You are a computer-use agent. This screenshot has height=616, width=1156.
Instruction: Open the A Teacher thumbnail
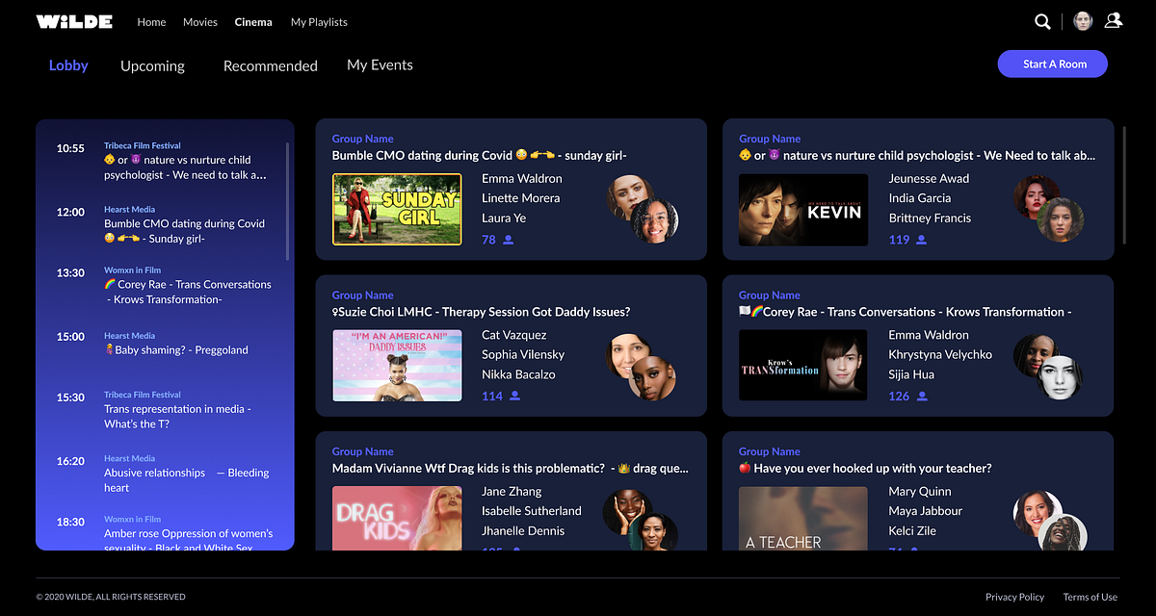point(803,518)
